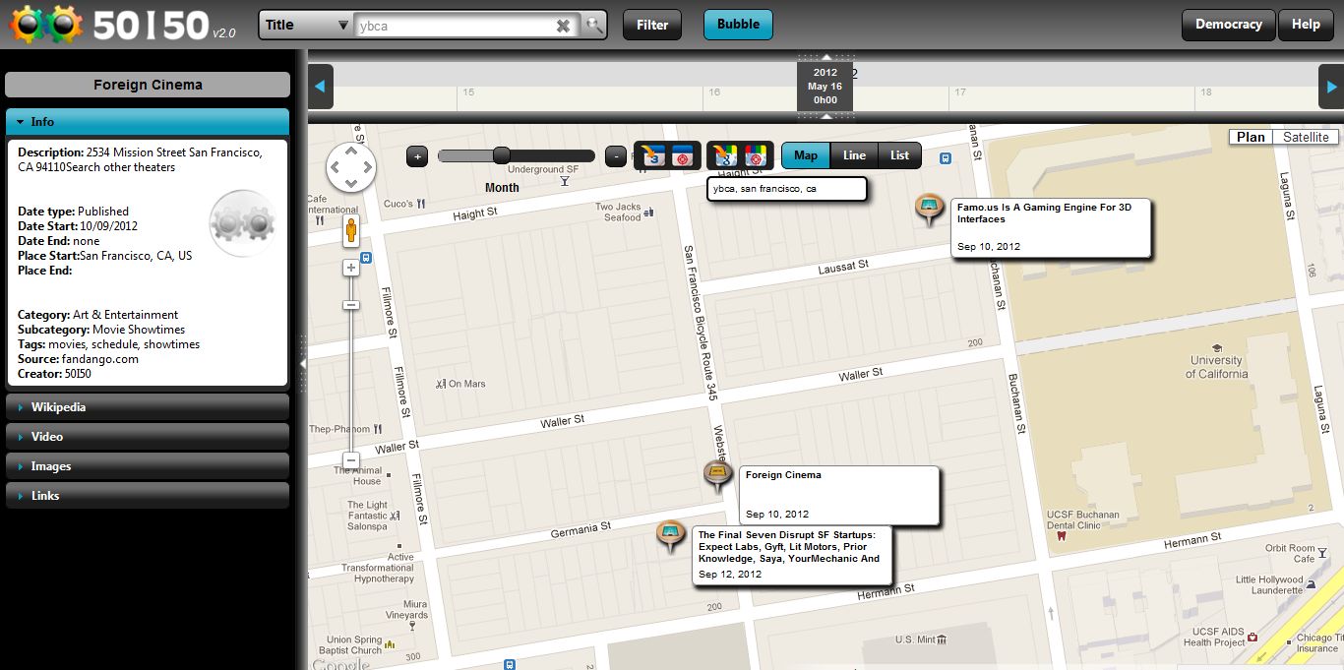Click the Street View pegman icon

click(350, 232)
